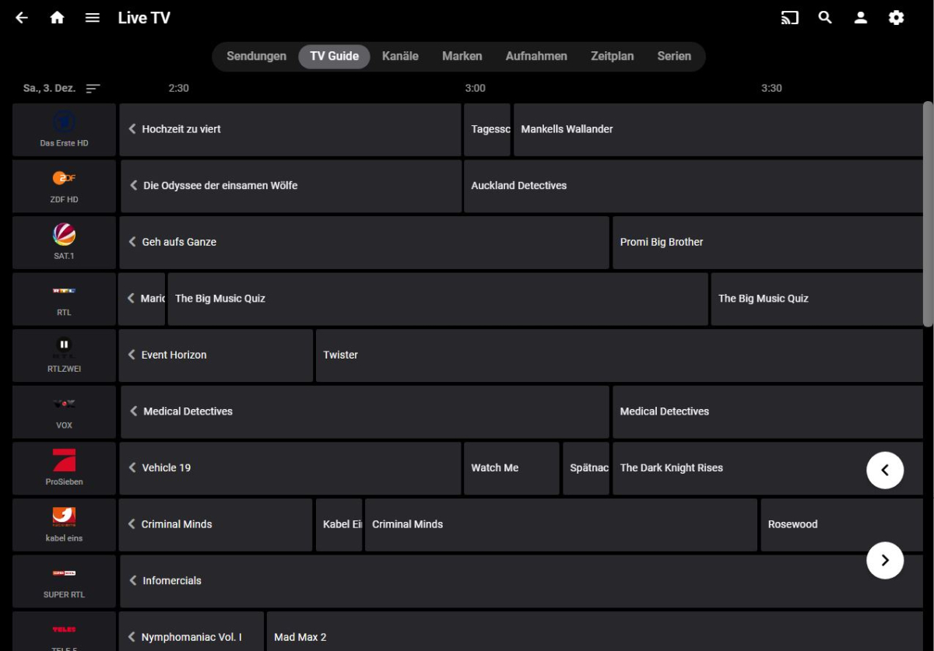Click the left chevron to scroll guide back

click(885, 470)
